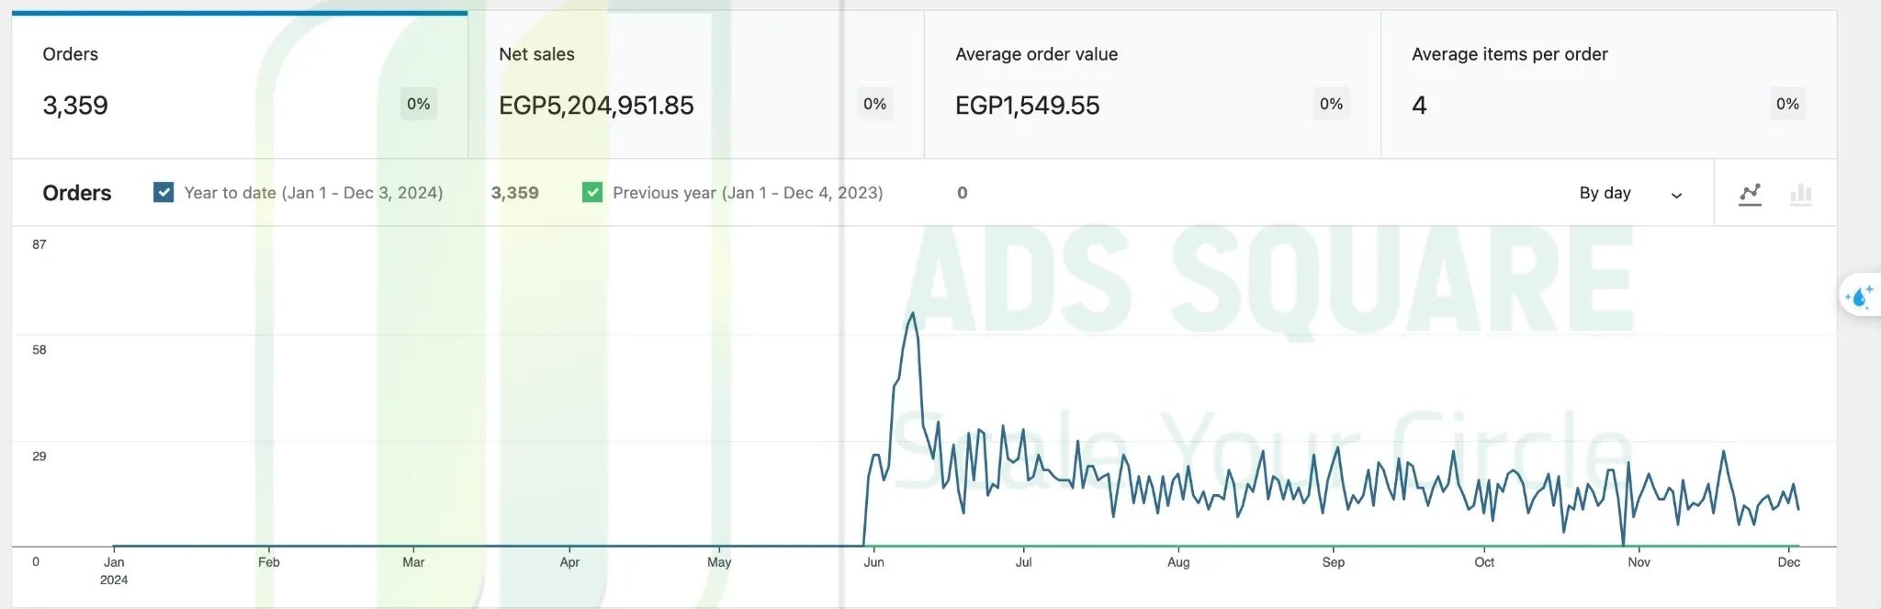Click the Jun label on the chart axis
The width and height of the screenshot is (1881, 609).
873,562
